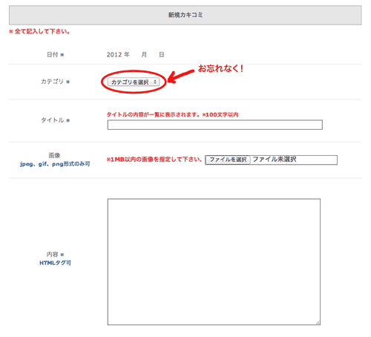The height and width of the screenshot is (337, 371).
Task: Click the HTMLタグ可 note
Action: pos(55,263)
